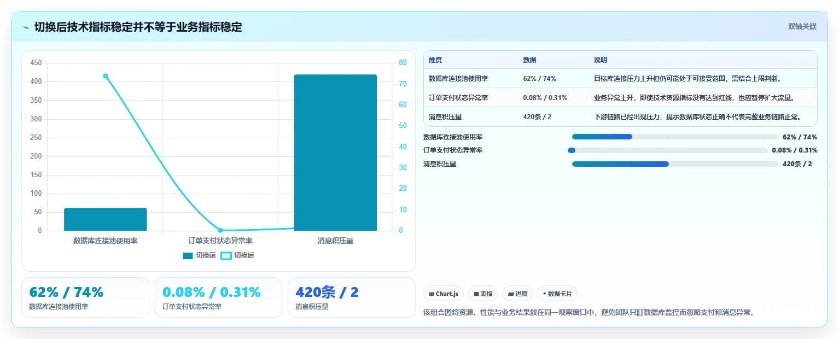Click the 数据库连接池使用率 progress bar
The image size is (839, 339).
pos(675,137)
